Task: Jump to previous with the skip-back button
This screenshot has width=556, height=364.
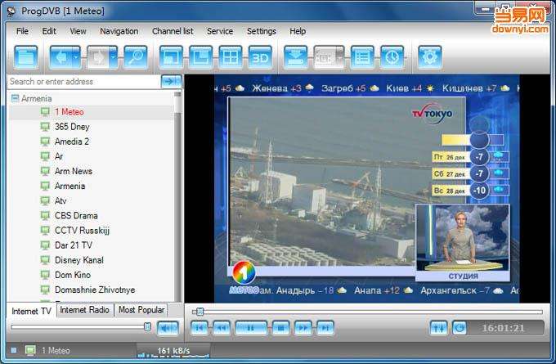Action: [200, 328]
